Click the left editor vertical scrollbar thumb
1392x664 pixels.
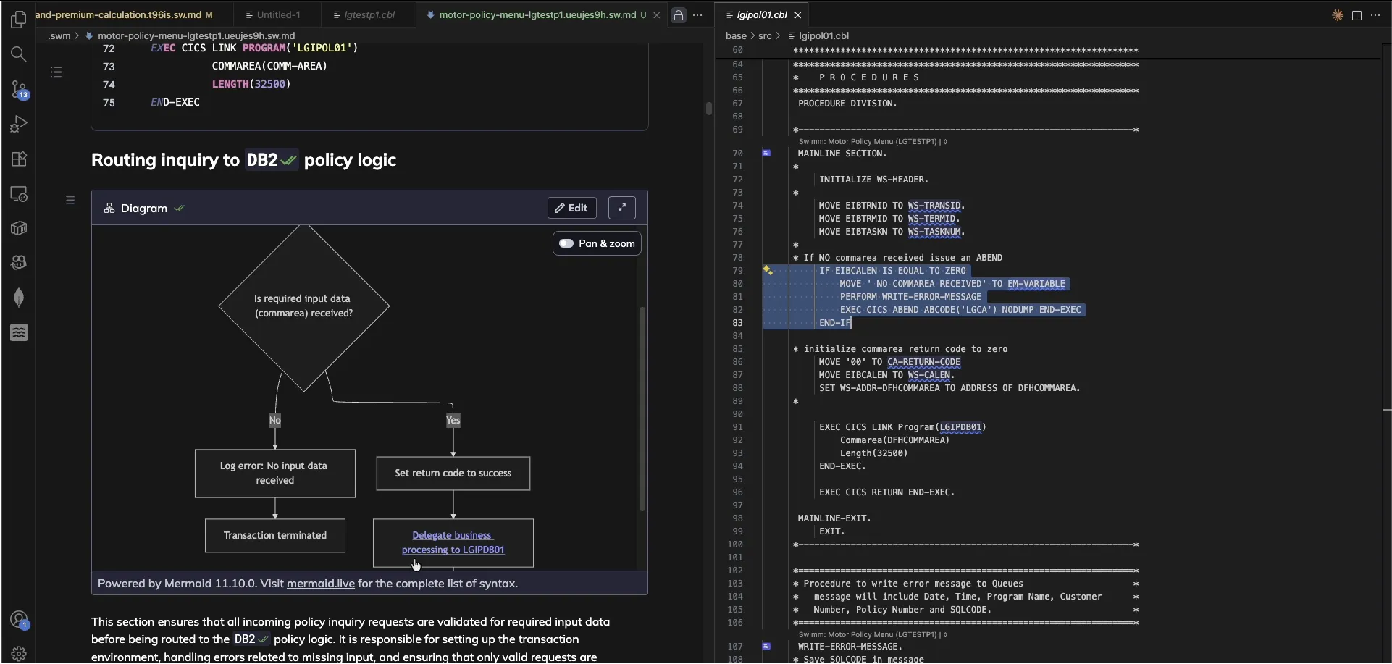(x=708, y=109)
